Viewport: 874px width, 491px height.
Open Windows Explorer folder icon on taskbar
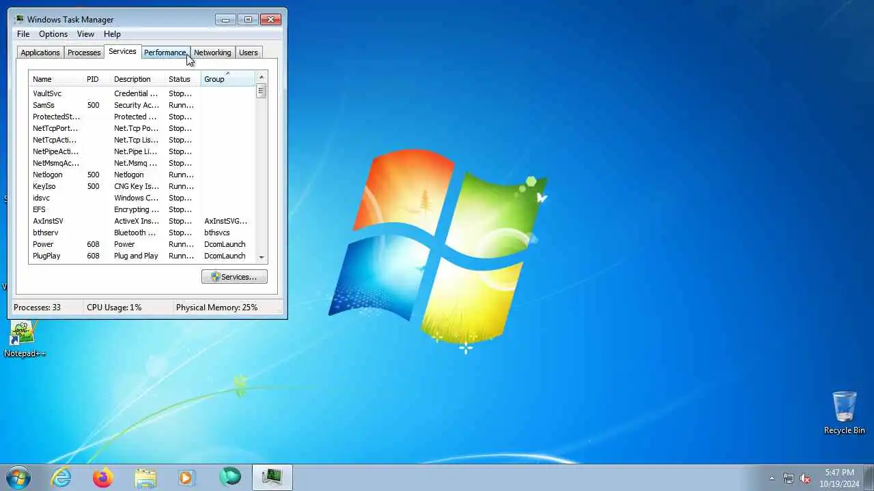145,477
